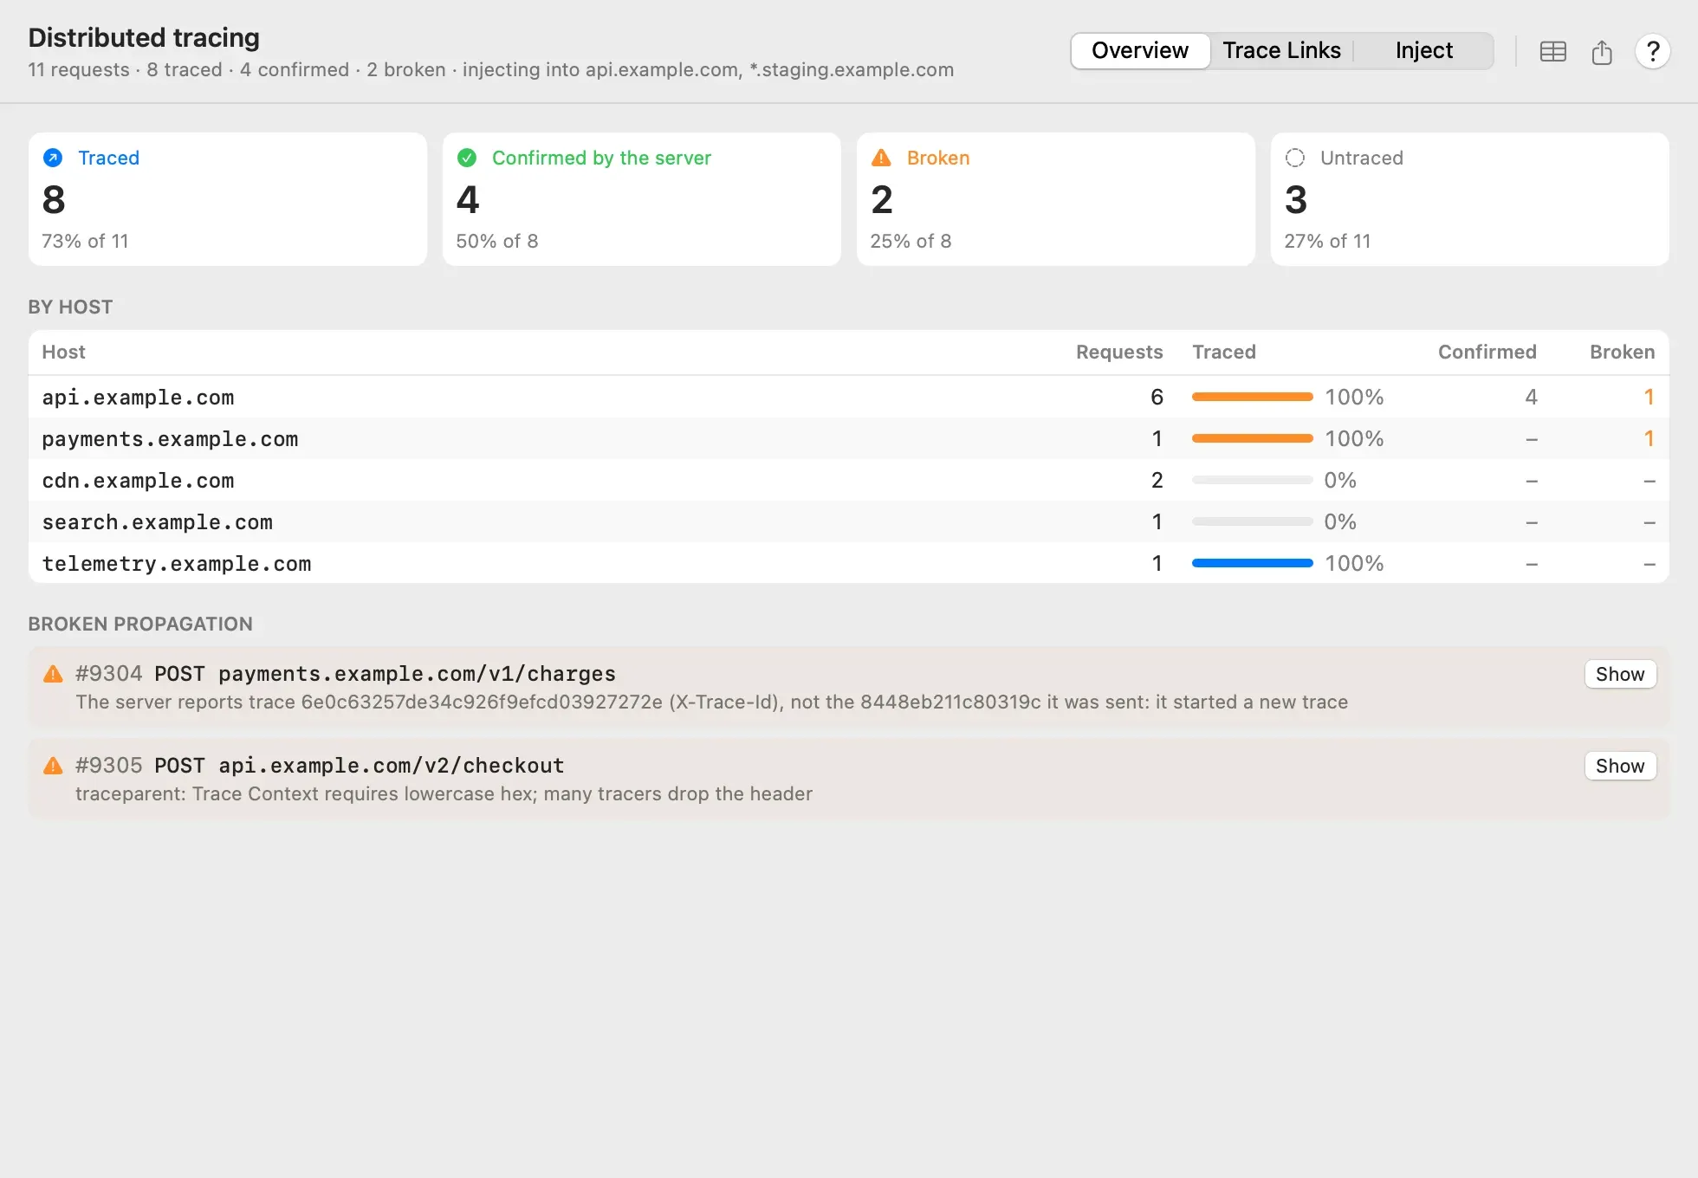Image resolution: width=1698 pixels, height=1178 pixels.
Task: Click search.example.com empty traced bar
Action: pos(1252,521)
